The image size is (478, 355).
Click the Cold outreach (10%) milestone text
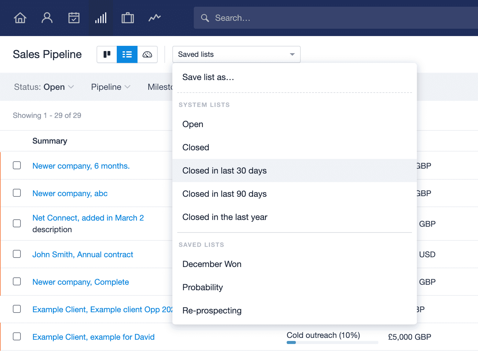(x=323, y=335)
